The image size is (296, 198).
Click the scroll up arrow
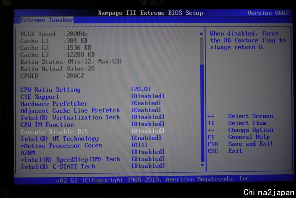click(x=201, y=33)
